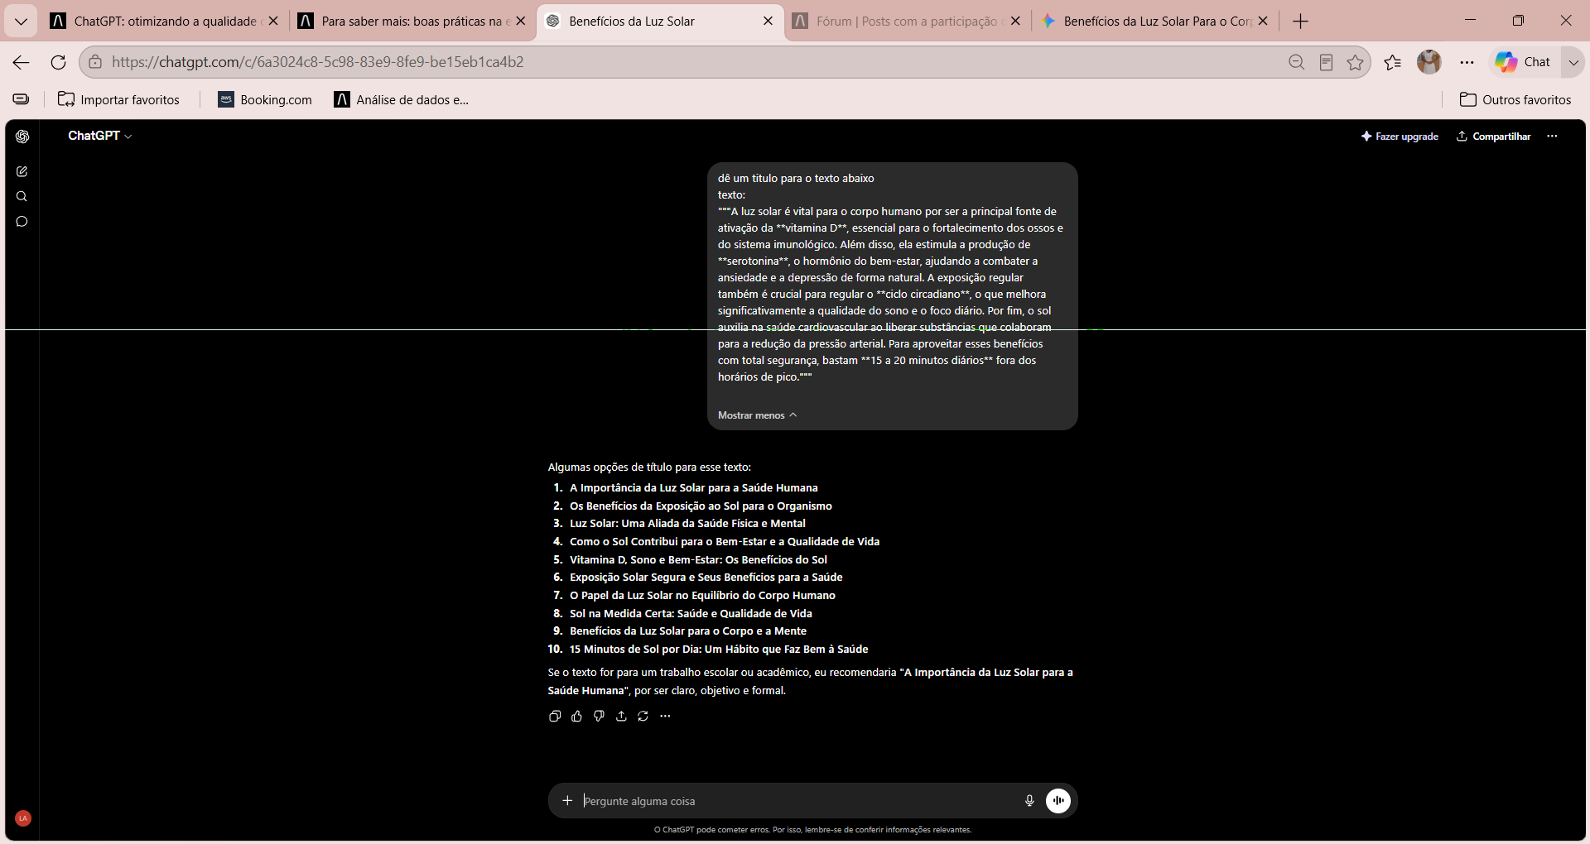The height and width of the screenshot is (844, 1590).
Task: Open the tab actions menu at far left
Action: [x=21, y=22]
